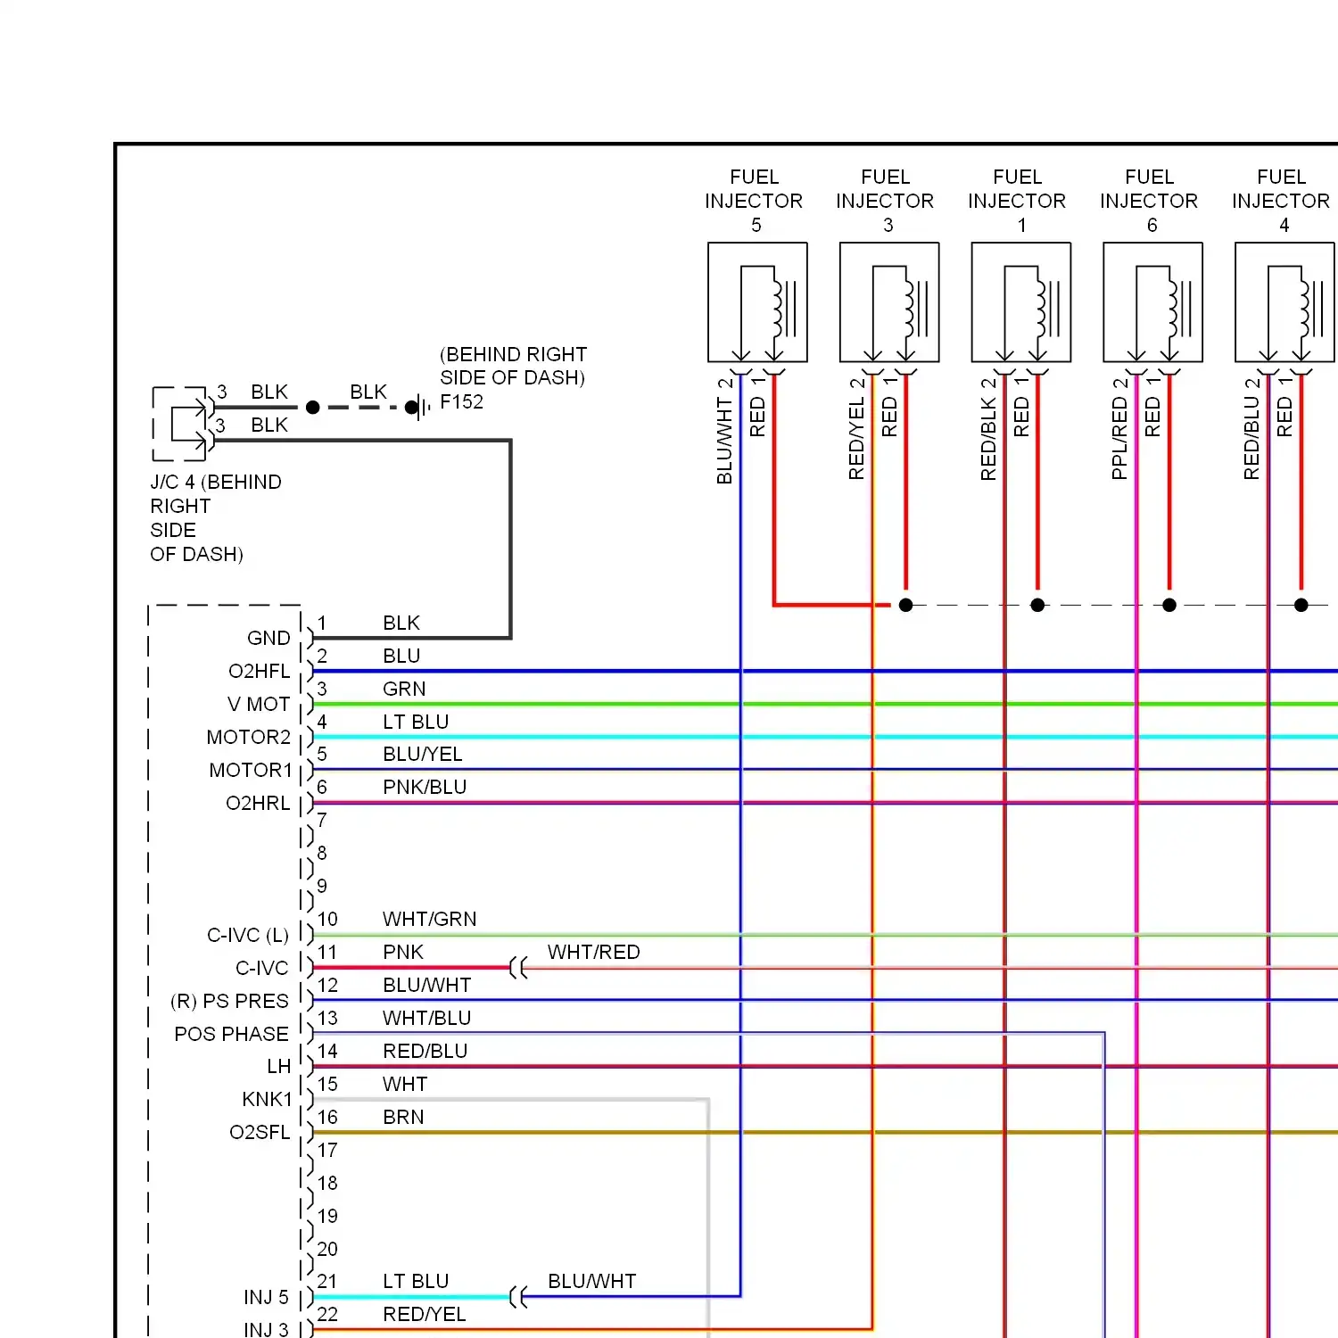Click the BRN wire label at pin 16

pos(403,1118)
